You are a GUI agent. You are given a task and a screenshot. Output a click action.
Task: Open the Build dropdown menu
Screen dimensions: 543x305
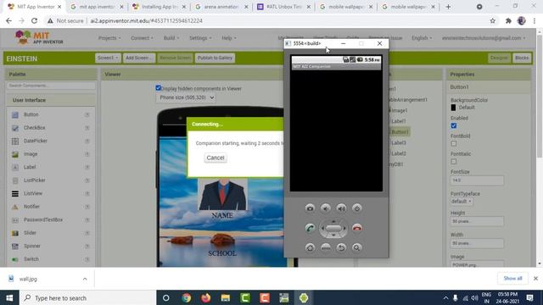[171, 38]
